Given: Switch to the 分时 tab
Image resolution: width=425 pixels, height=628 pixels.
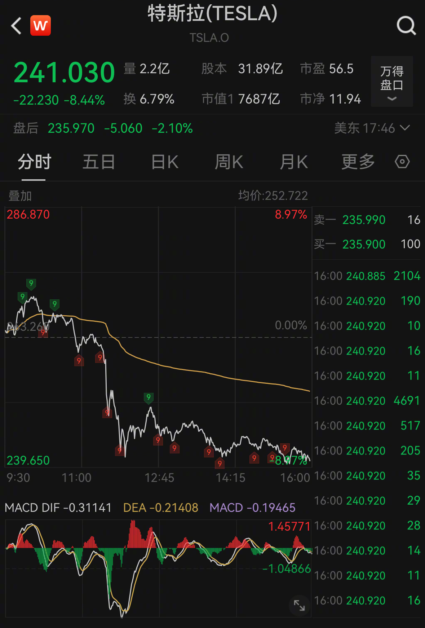Looking at the screenshot, I should [x=34, y=162].
